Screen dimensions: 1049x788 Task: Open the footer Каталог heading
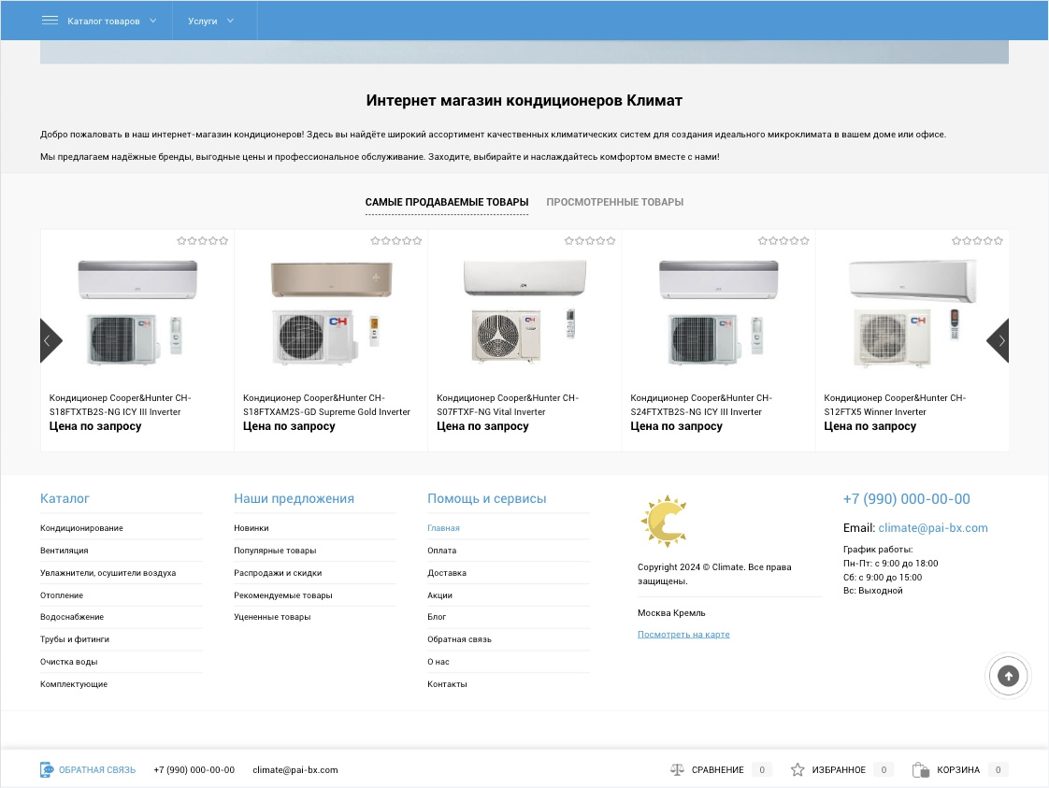point(65,498)
